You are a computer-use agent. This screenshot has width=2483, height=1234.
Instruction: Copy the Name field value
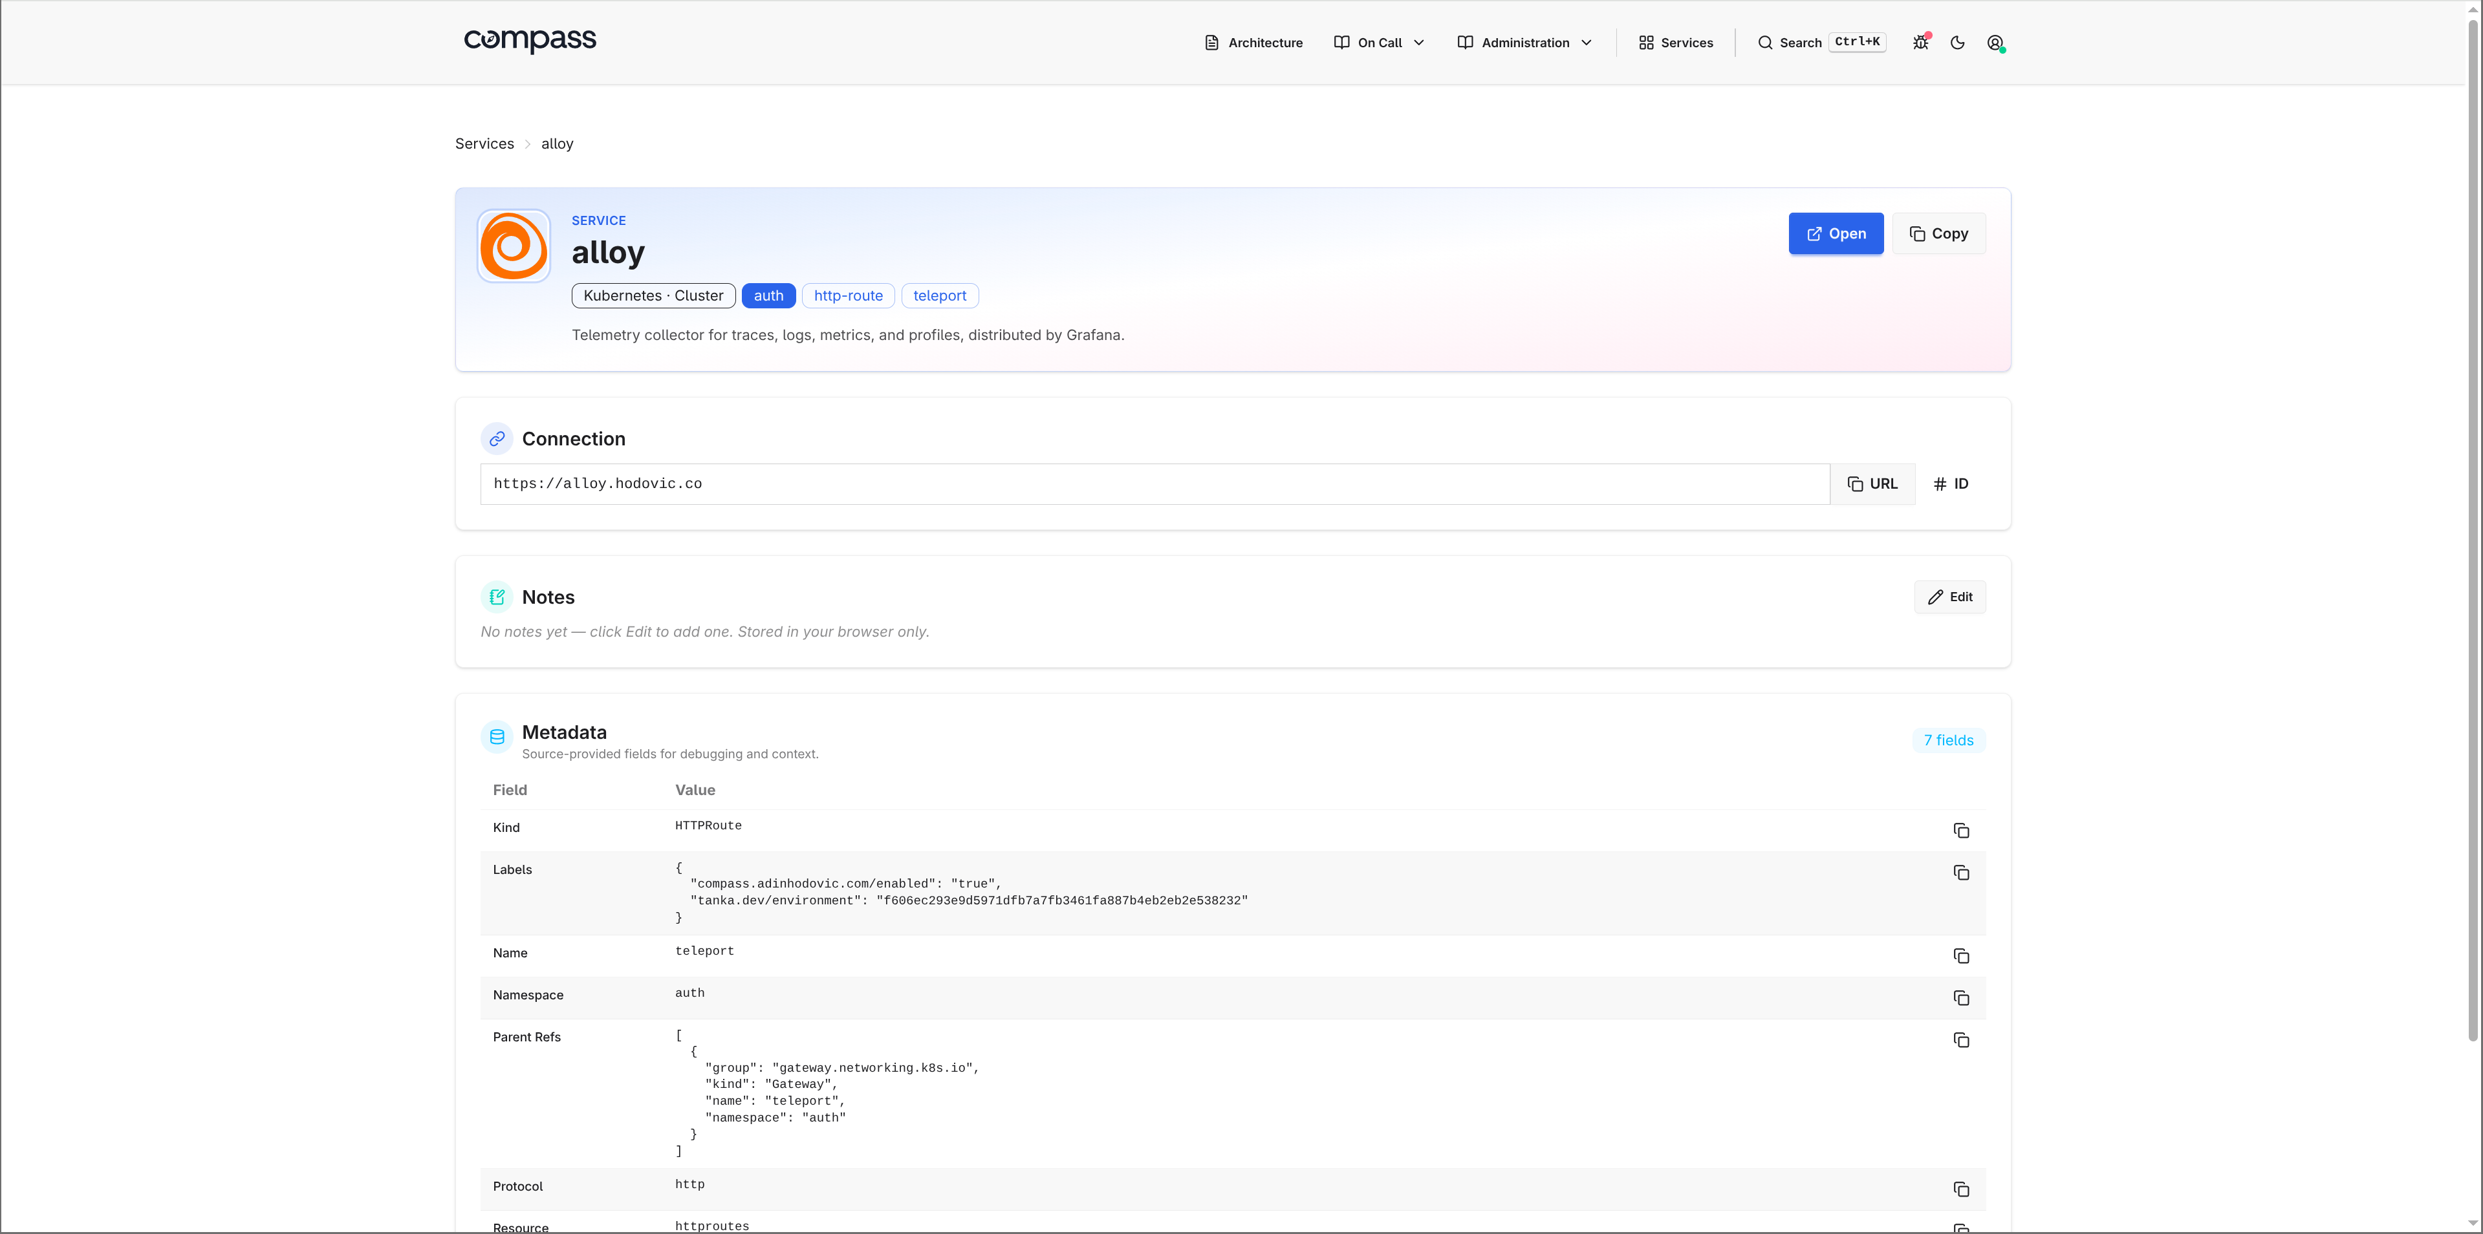click(1960, 955)
